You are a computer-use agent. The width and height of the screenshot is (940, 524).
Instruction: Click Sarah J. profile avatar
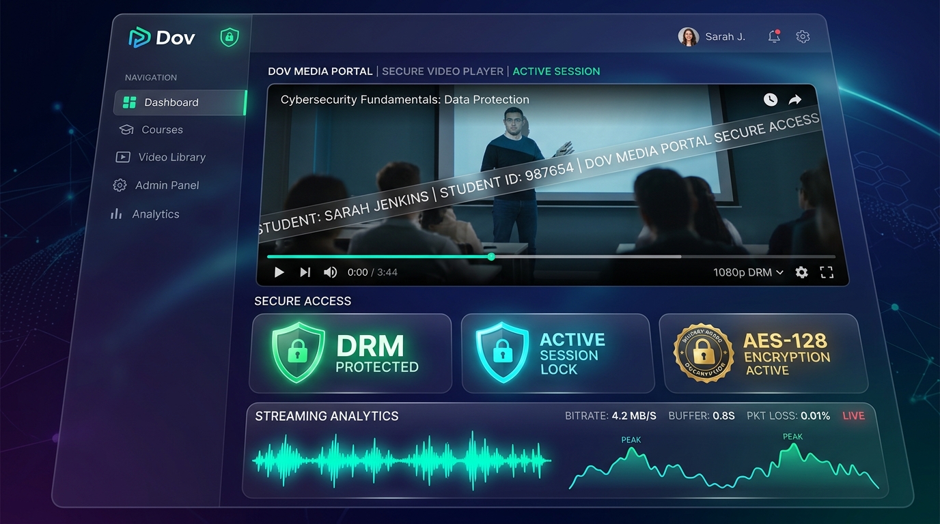688,37
